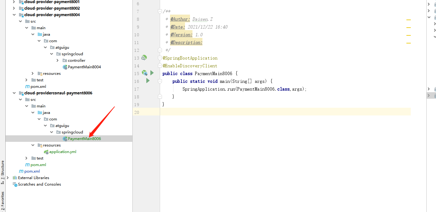This screenshot has width=436, height=212.
Task: Click @EnableDiscoveryClient annotation in editor
Action: coord(190,66)
